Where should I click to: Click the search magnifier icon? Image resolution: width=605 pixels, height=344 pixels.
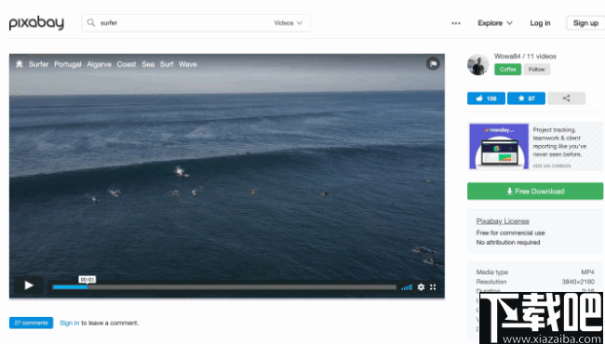click(x=90, y=22)
